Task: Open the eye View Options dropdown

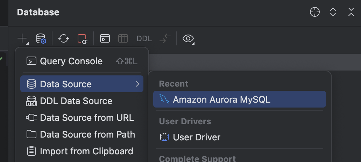Action: coord(189,39)
